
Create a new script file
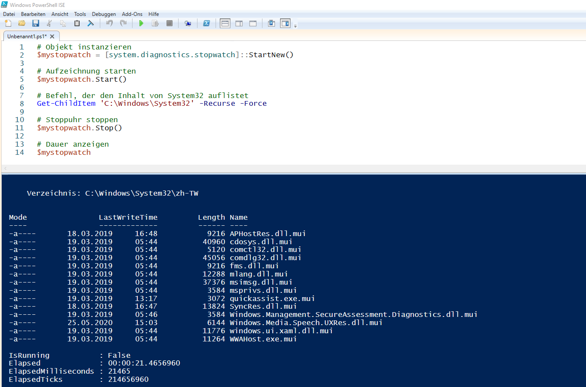8,23
